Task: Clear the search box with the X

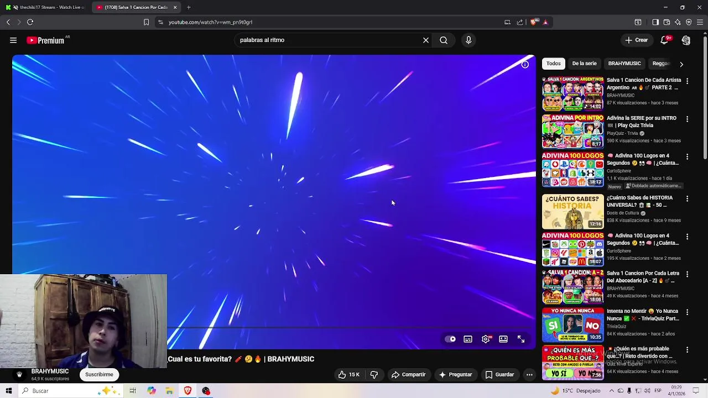Action: 426,40
